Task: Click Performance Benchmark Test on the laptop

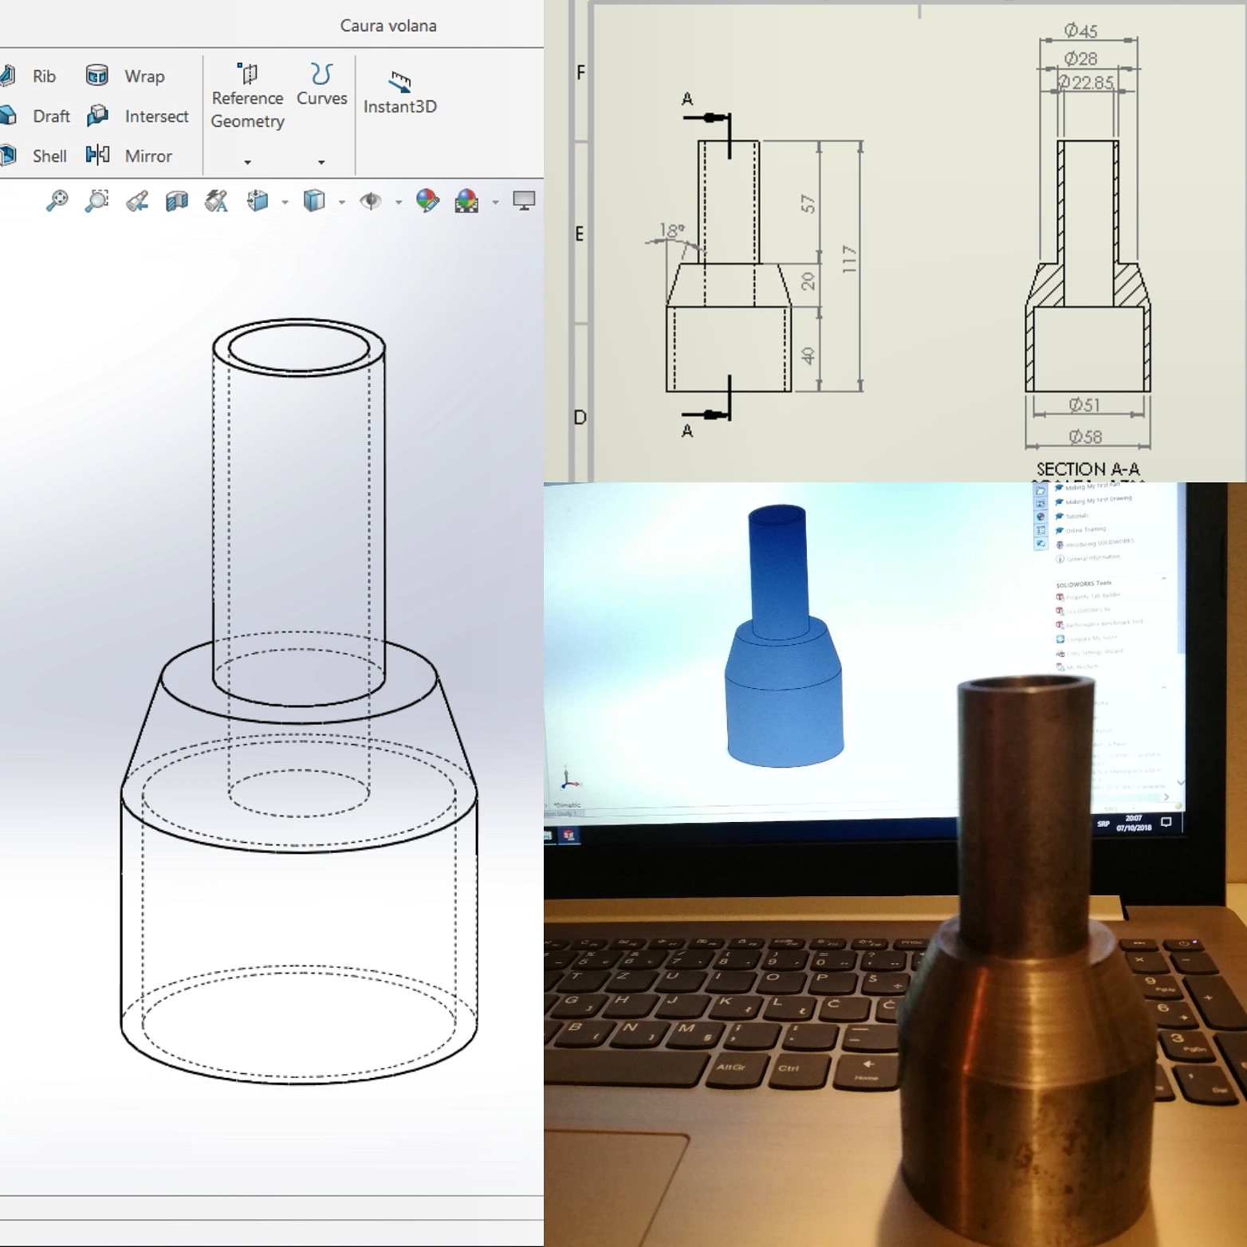Action: (1104, 623)
